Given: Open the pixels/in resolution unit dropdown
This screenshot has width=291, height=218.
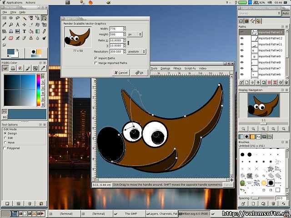Looking at the screenshot, I should click(x=136, y=51).
